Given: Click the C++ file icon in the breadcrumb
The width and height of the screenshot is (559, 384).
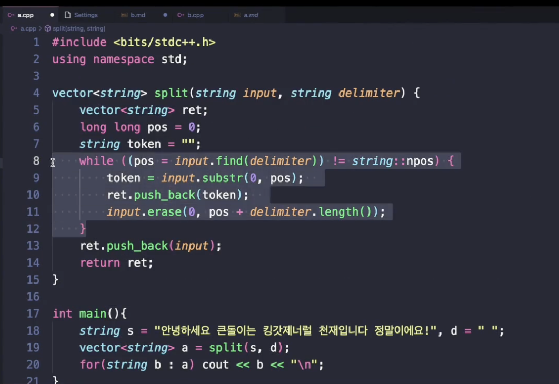Looking at the screenshot, I should point(14,28).
